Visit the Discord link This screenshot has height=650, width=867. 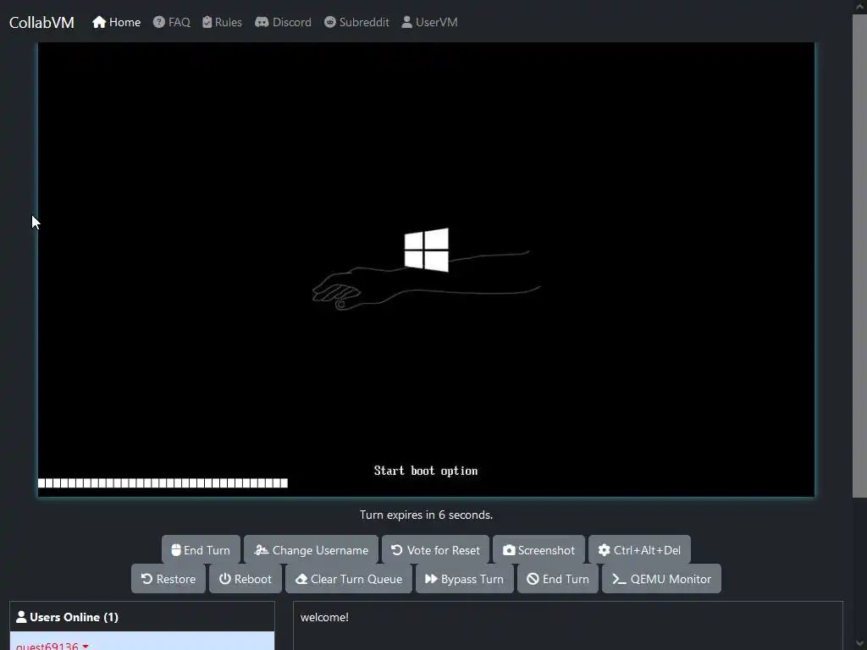pyautogui.click(x=283, y=22)
